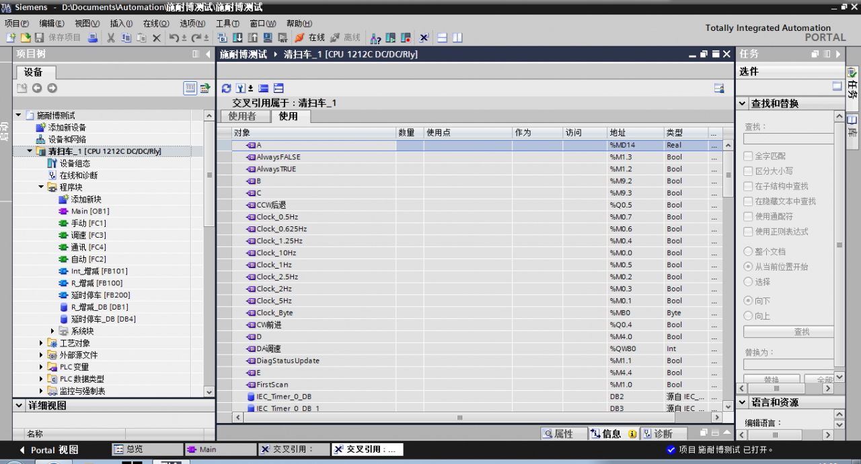
Task: Open the 工具(T) menu
Action: [227, 24]
